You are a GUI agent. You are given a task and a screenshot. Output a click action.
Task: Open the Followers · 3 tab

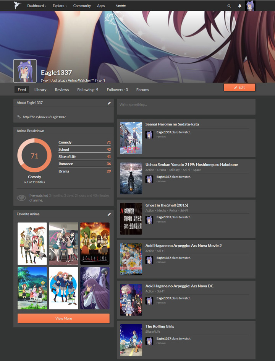117,89
